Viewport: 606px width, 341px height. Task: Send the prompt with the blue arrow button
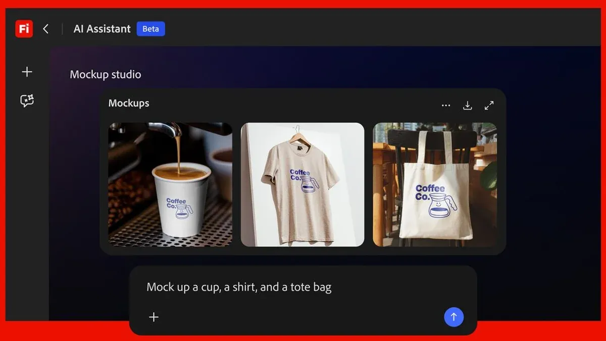pos(453,317)
